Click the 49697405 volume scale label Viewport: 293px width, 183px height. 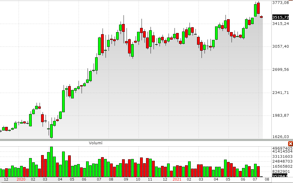[282, 148]
